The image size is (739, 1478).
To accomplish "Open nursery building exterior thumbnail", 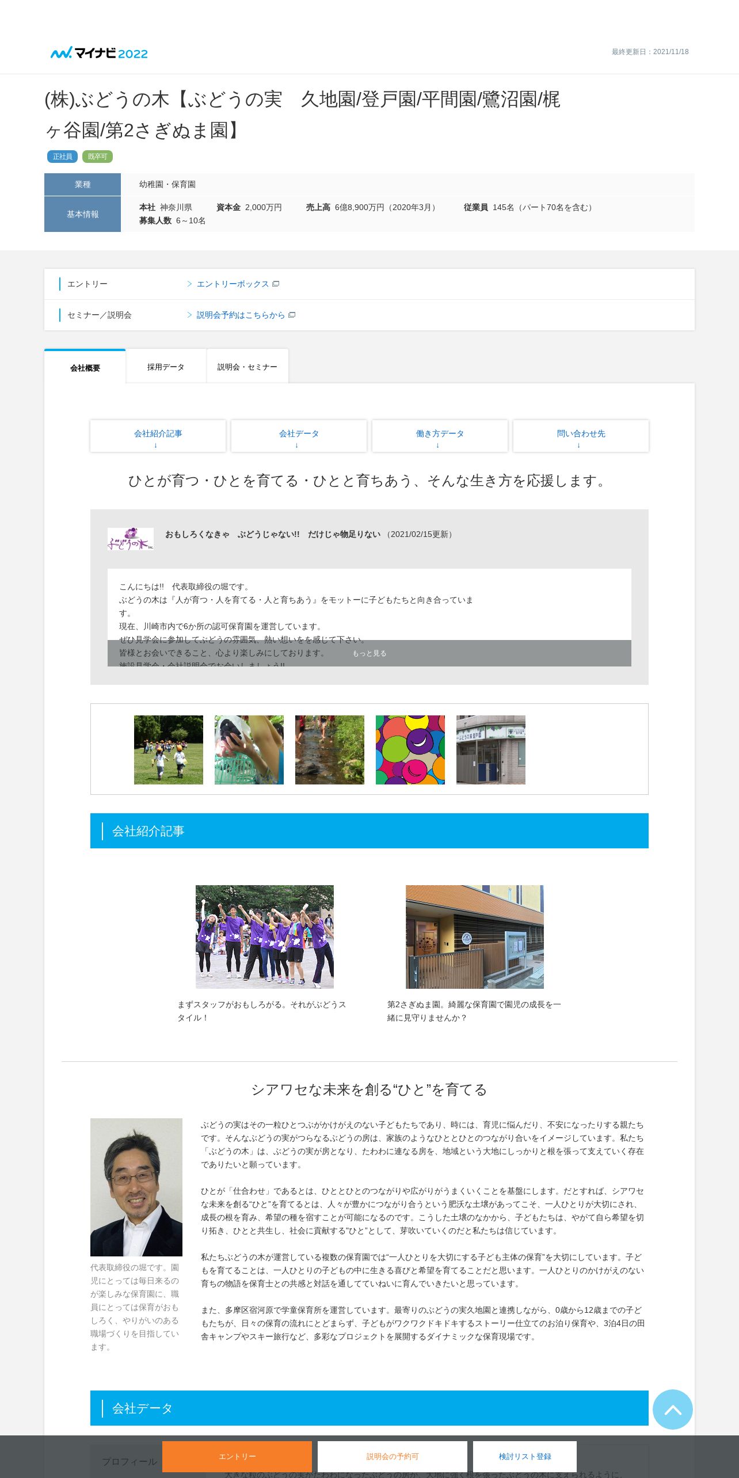I will tap(491, 749).
